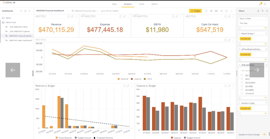Click the + Widget button
Viewport: 270px width, 139px height.
pos(195,11)
